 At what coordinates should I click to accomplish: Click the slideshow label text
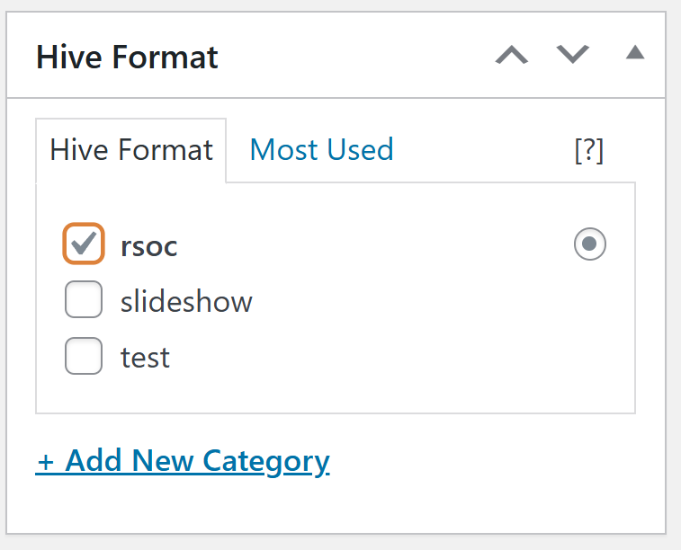coord(186,301)
